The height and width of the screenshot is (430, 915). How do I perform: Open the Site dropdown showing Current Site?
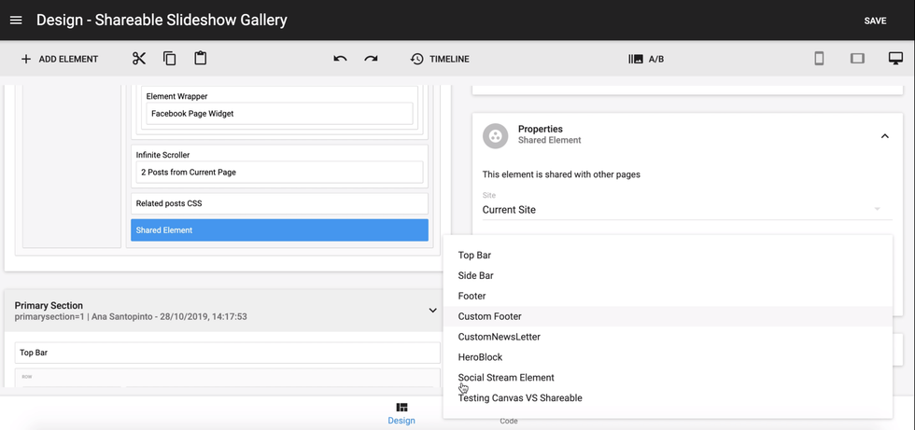click(681, 210)
